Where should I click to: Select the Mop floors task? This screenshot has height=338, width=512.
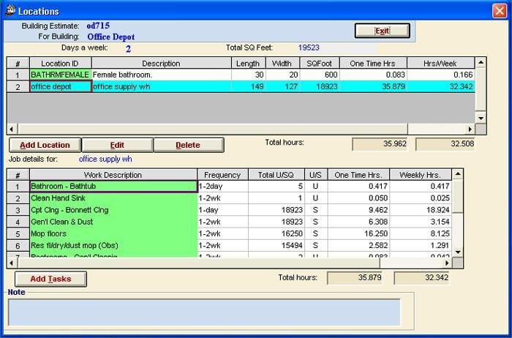(x=113, y=233)
